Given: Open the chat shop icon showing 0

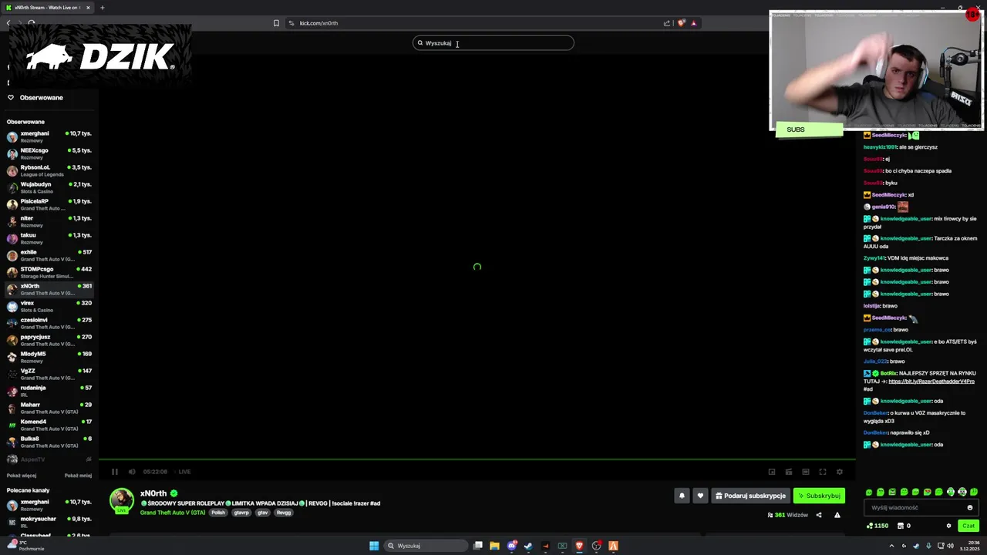Looking at the screenshot, I should (904, 526).
